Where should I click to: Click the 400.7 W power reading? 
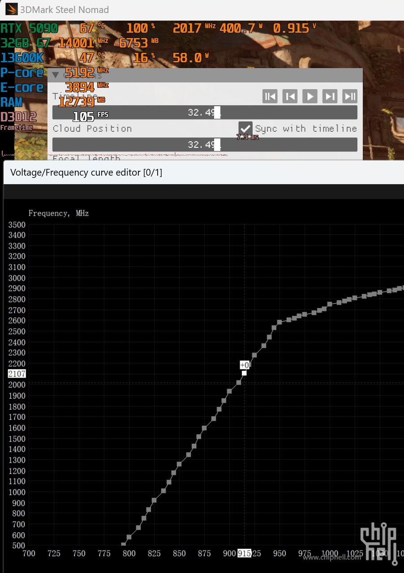[241, 28]
